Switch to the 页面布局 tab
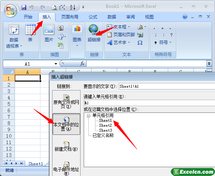The width and height of the screenshot is (215, 176). click(70, 17)
